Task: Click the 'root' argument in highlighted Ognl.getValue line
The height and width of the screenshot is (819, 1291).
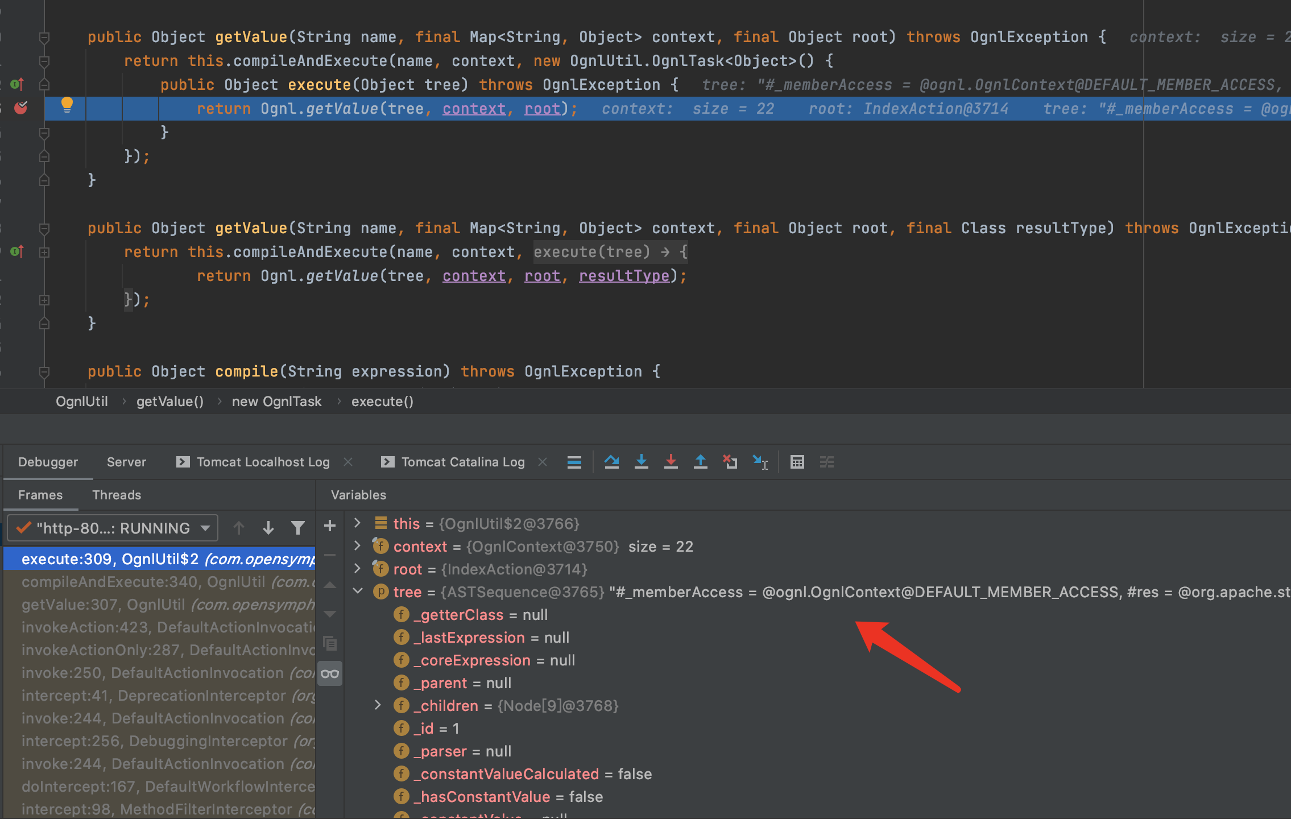Action: (542, 109)
